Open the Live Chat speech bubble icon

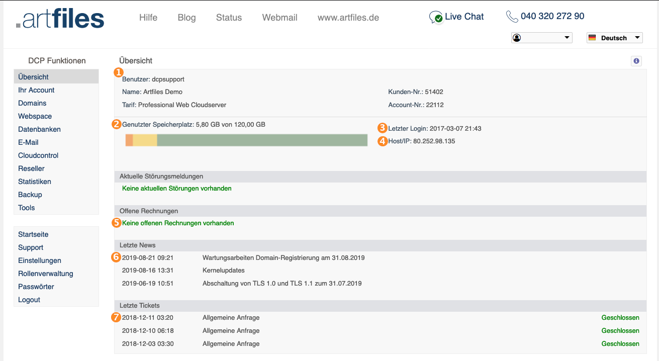(435, 17)
